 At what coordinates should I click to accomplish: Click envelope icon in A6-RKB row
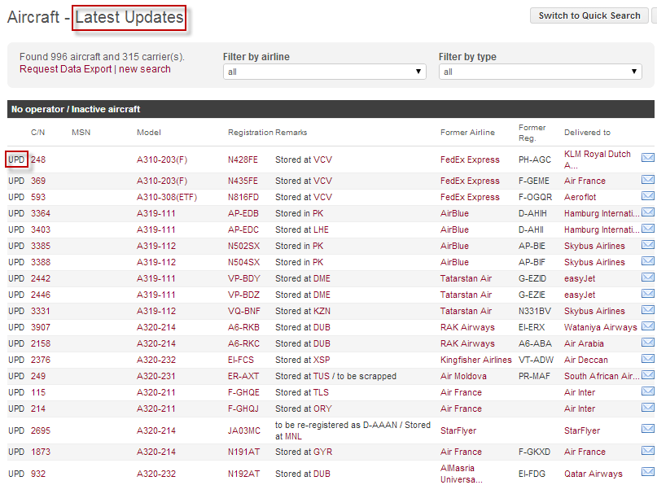point(648,327)
